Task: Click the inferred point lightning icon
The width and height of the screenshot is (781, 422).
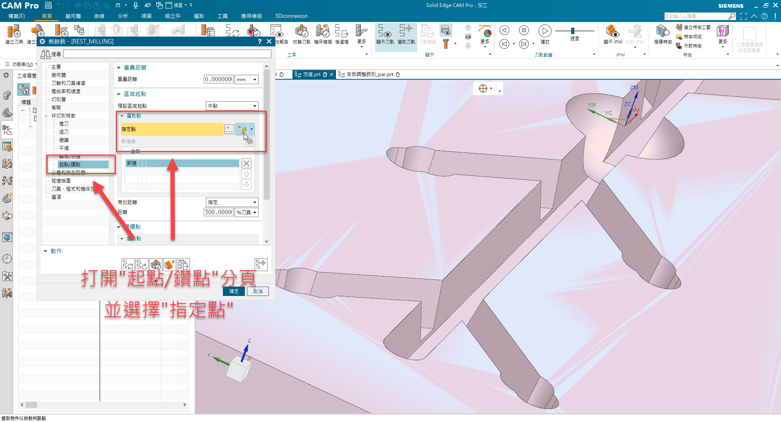Action: [242, 129]
